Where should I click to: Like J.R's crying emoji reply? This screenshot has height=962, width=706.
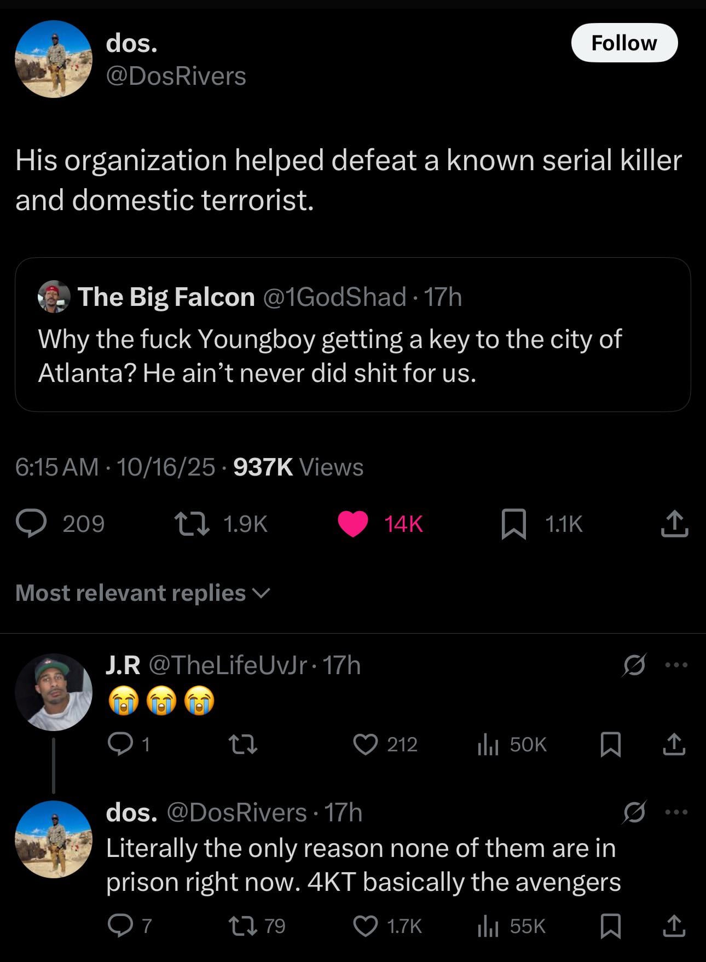point(366,744)
